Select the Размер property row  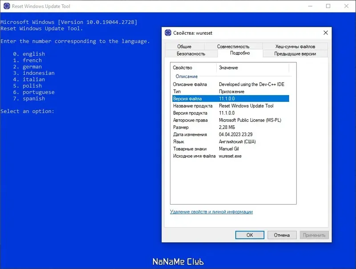231,127
